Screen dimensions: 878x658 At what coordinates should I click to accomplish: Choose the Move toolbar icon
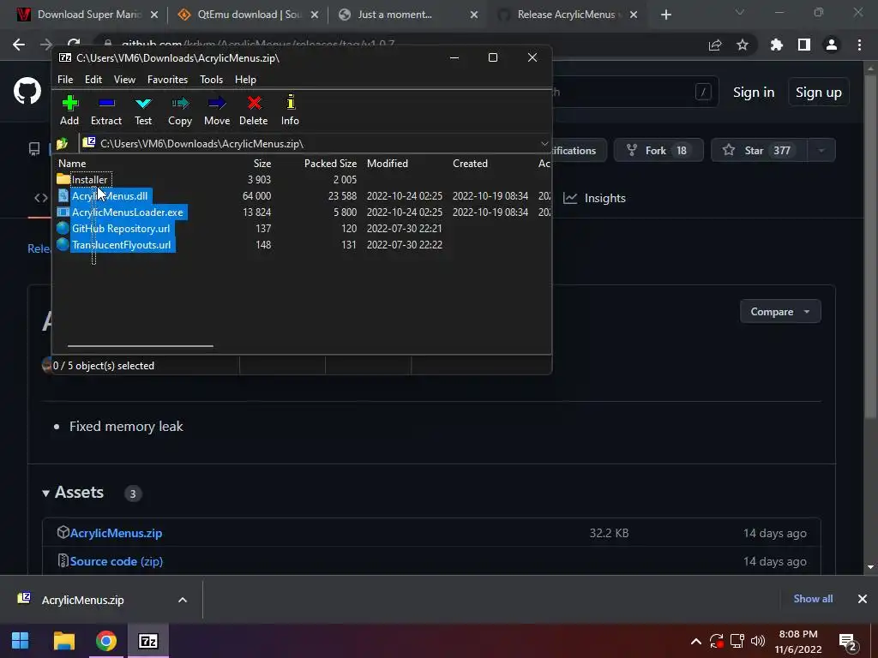(217, 111)
